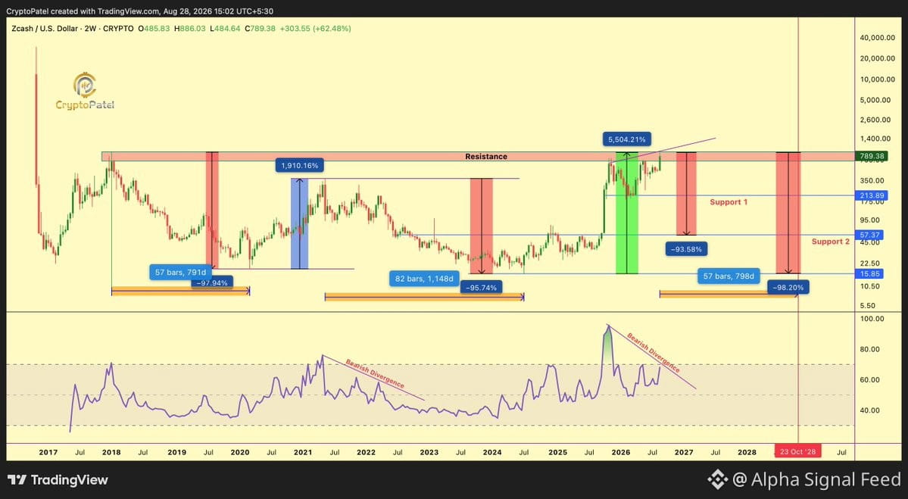Click the 2022 label on time axis
This screenshot has width=908, height=499.
point(366,452)
